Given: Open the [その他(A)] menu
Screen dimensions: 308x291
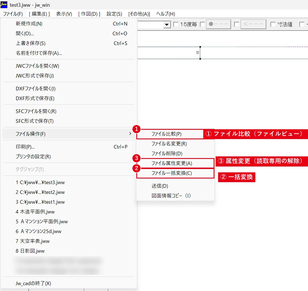Looking at the screenshot, I should pyautogui.click(x=139, y=14).
